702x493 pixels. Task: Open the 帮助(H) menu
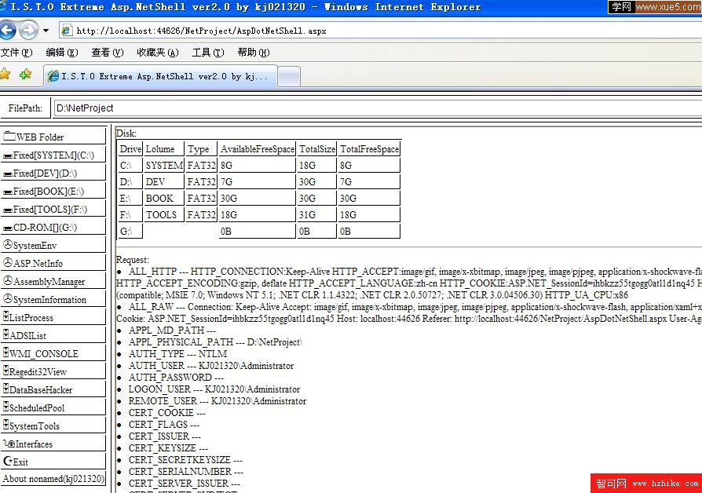tap(254, 53)
